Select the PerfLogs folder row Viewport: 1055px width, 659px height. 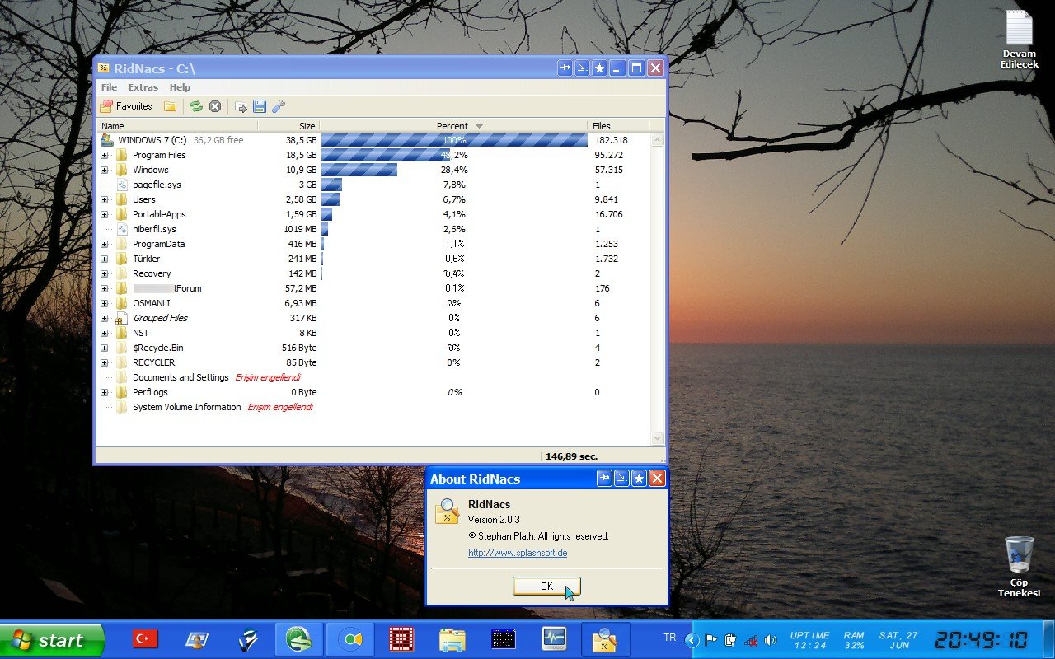tap(374, 392)
